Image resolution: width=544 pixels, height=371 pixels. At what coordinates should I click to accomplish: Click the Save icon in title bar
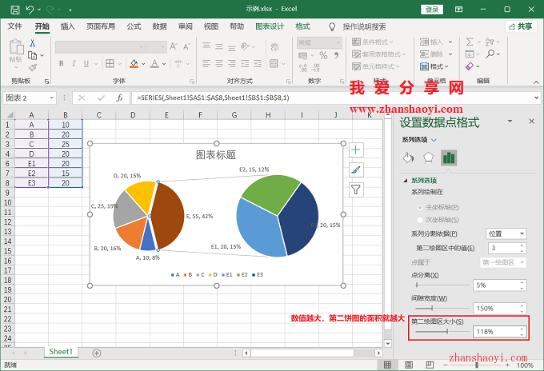[x=15, y=10]
